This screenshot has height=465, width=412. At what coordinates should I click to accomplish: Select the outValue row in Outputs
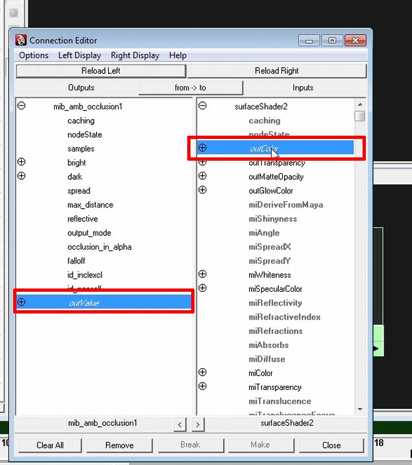pyautogui.click(x=104, y=302)
